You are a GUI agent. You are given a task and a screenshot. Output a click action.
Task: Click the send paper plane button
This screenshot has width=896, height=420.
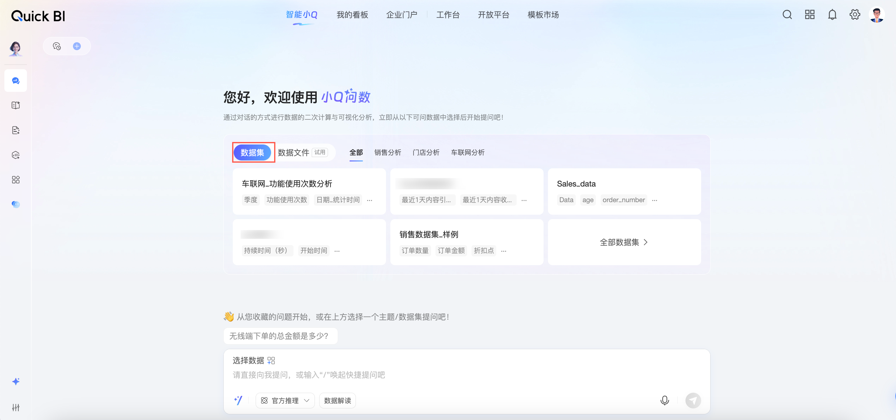[x=693, y=401]
